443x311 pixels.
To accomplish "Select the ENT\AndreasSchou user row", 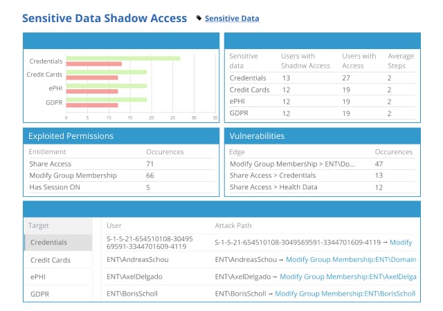I will [x=260, y=259].
